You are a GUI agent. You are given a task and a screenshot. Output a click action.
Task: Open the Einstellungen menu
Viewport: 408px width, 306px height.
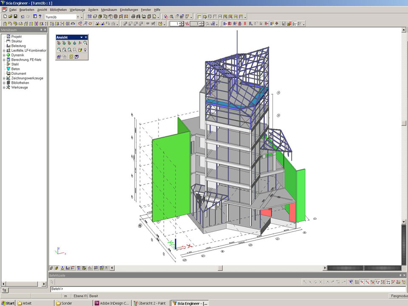129,9
